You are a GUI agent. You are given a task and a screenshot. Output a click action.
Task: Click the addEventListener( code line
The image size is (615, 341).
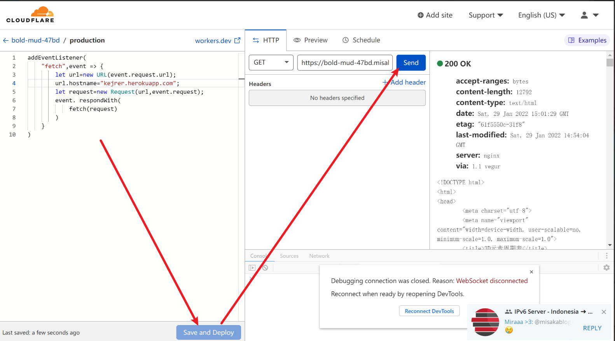(57, 58)
